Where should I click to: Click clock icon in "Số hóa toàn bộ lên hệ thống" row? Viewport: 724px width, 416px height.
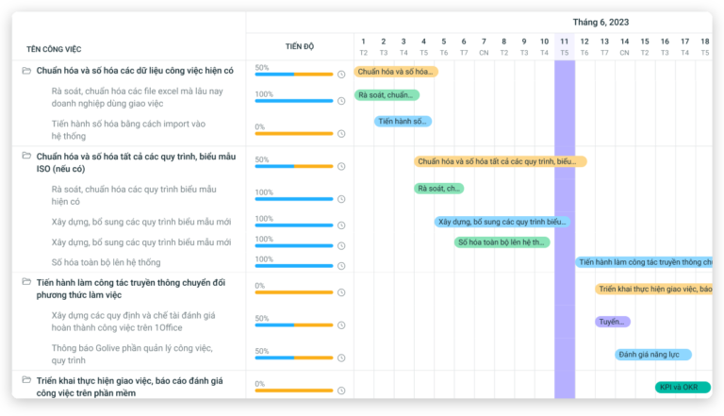pyautogui.click(x=341, y=266)
